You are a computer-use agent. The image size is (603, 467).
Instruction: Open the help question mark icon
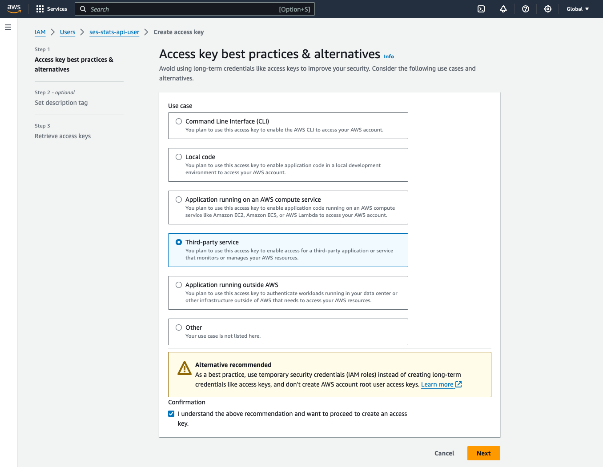pyautogui.click(x=526, y=9)
